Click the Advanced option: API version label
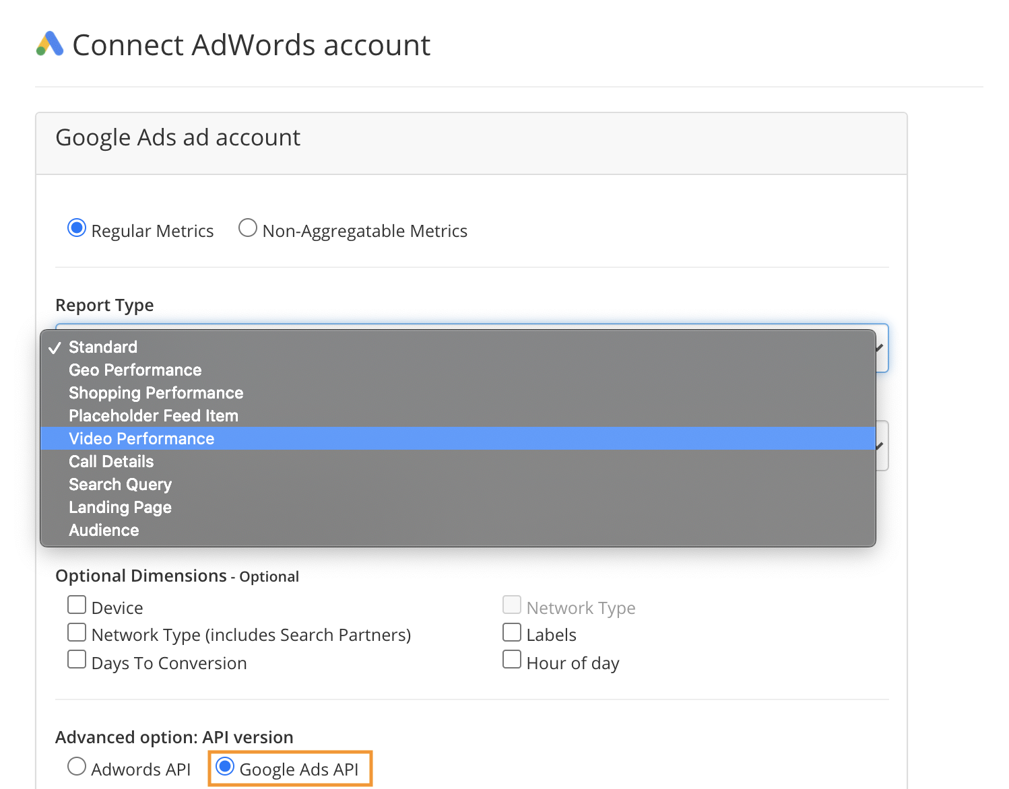 tap(174, 738)
